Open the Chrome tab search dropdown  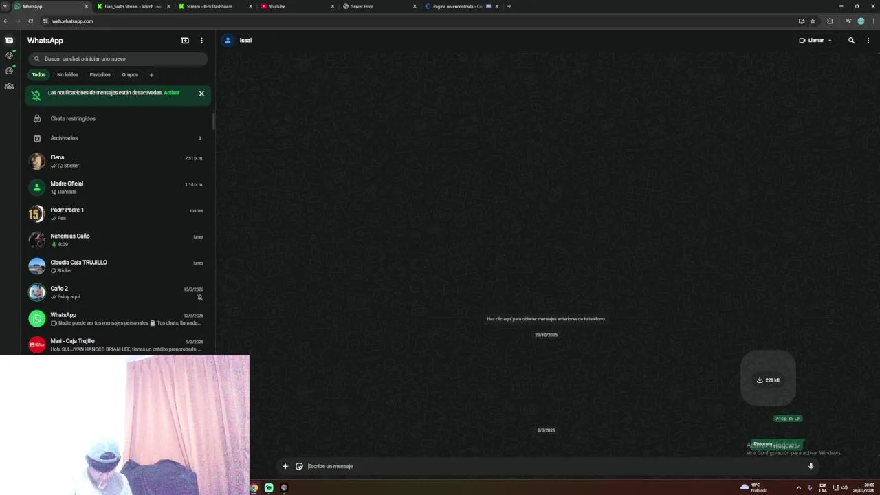tap(5, 6)
